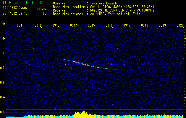Click the 0.7 kHz axis label
Viewport: 186px width, 118px height.
[x=2, y=97]
